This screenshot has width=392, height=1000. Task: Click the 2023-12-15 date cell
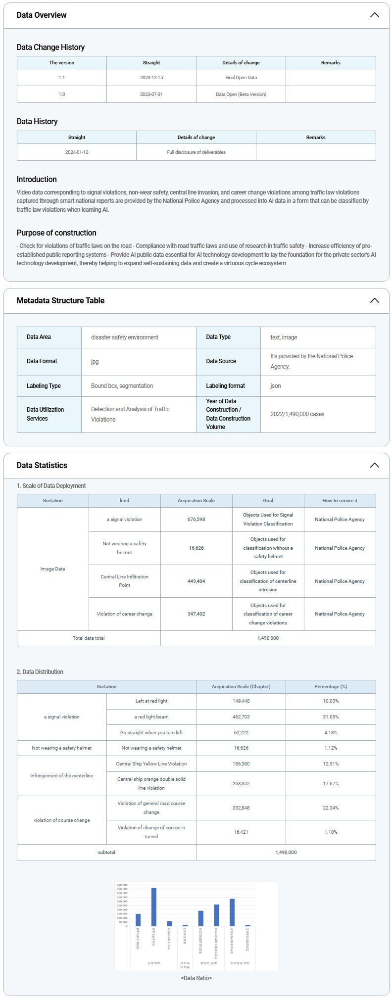pos(151,78)
